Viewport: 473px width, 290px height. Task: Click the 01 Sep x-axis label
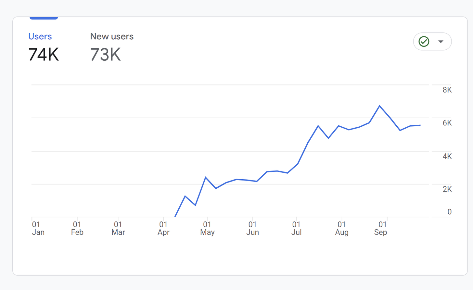pos(381,228)
